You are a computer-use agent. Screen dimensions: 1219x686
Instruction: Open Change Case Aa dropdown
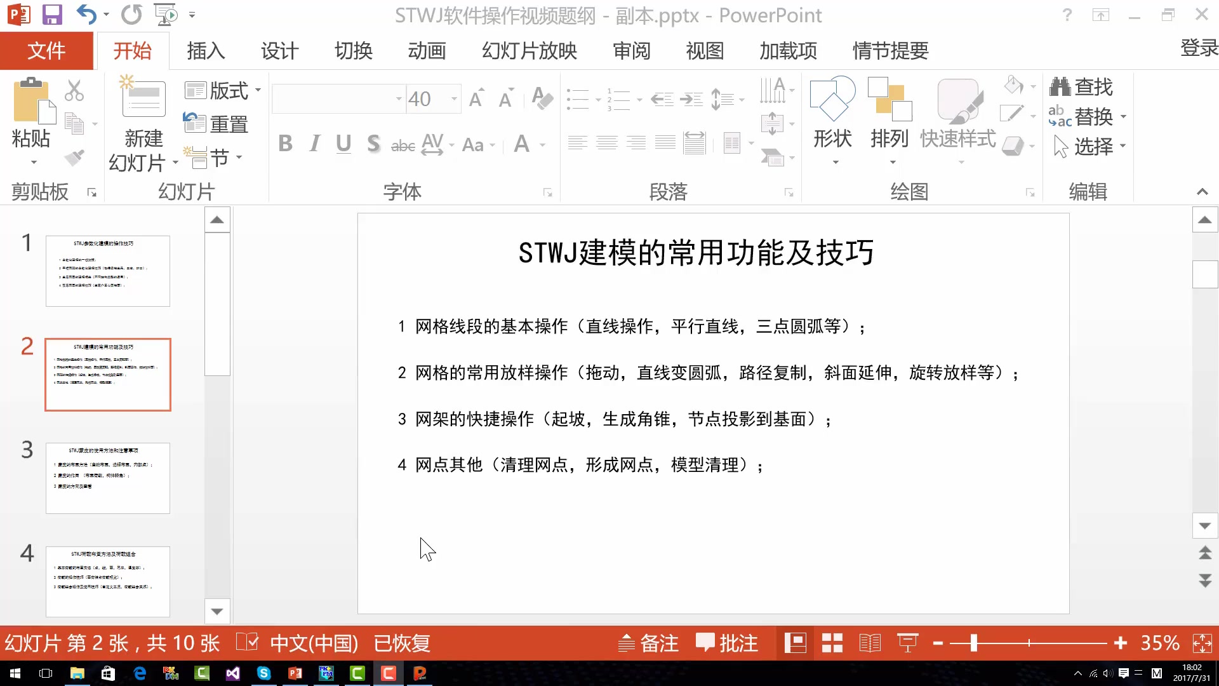click(x=478, y=145)
